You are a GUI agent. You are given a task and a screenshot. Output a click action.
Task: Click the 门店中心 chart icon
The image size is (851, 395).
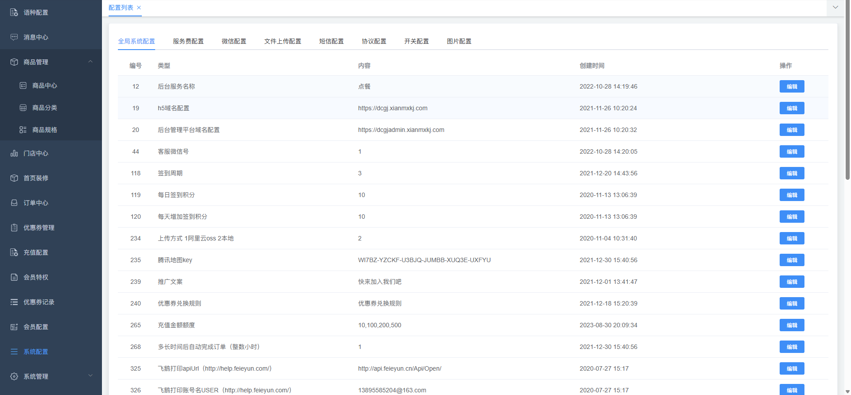tap(14, 153)
